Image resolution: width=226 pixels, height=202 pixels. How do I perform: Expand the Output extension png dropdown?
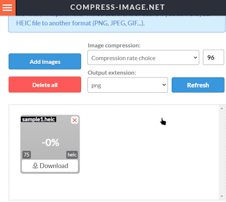point(128,85)
